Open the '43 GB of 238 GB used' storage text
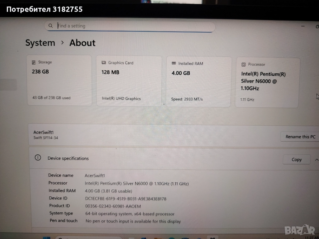 (51, 98)
